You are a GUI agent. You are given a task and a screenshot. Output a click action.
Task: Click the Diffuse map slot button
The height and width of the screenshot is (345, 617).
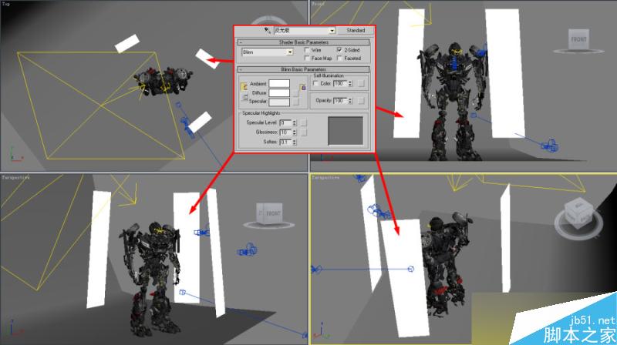[x=296, y=93]
